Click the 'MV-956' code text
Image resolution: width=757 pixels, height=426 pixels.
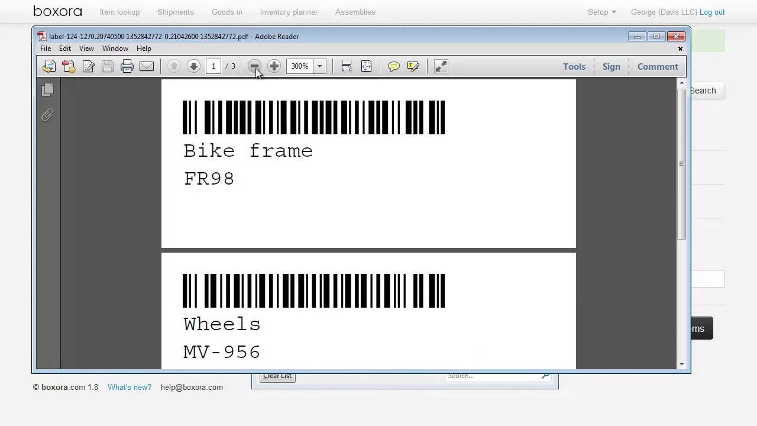coord(222,351)
